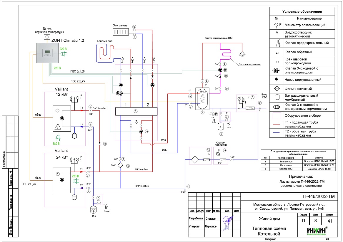
Task: Click circulation pump numbered 16
Action: click(141, 132)
